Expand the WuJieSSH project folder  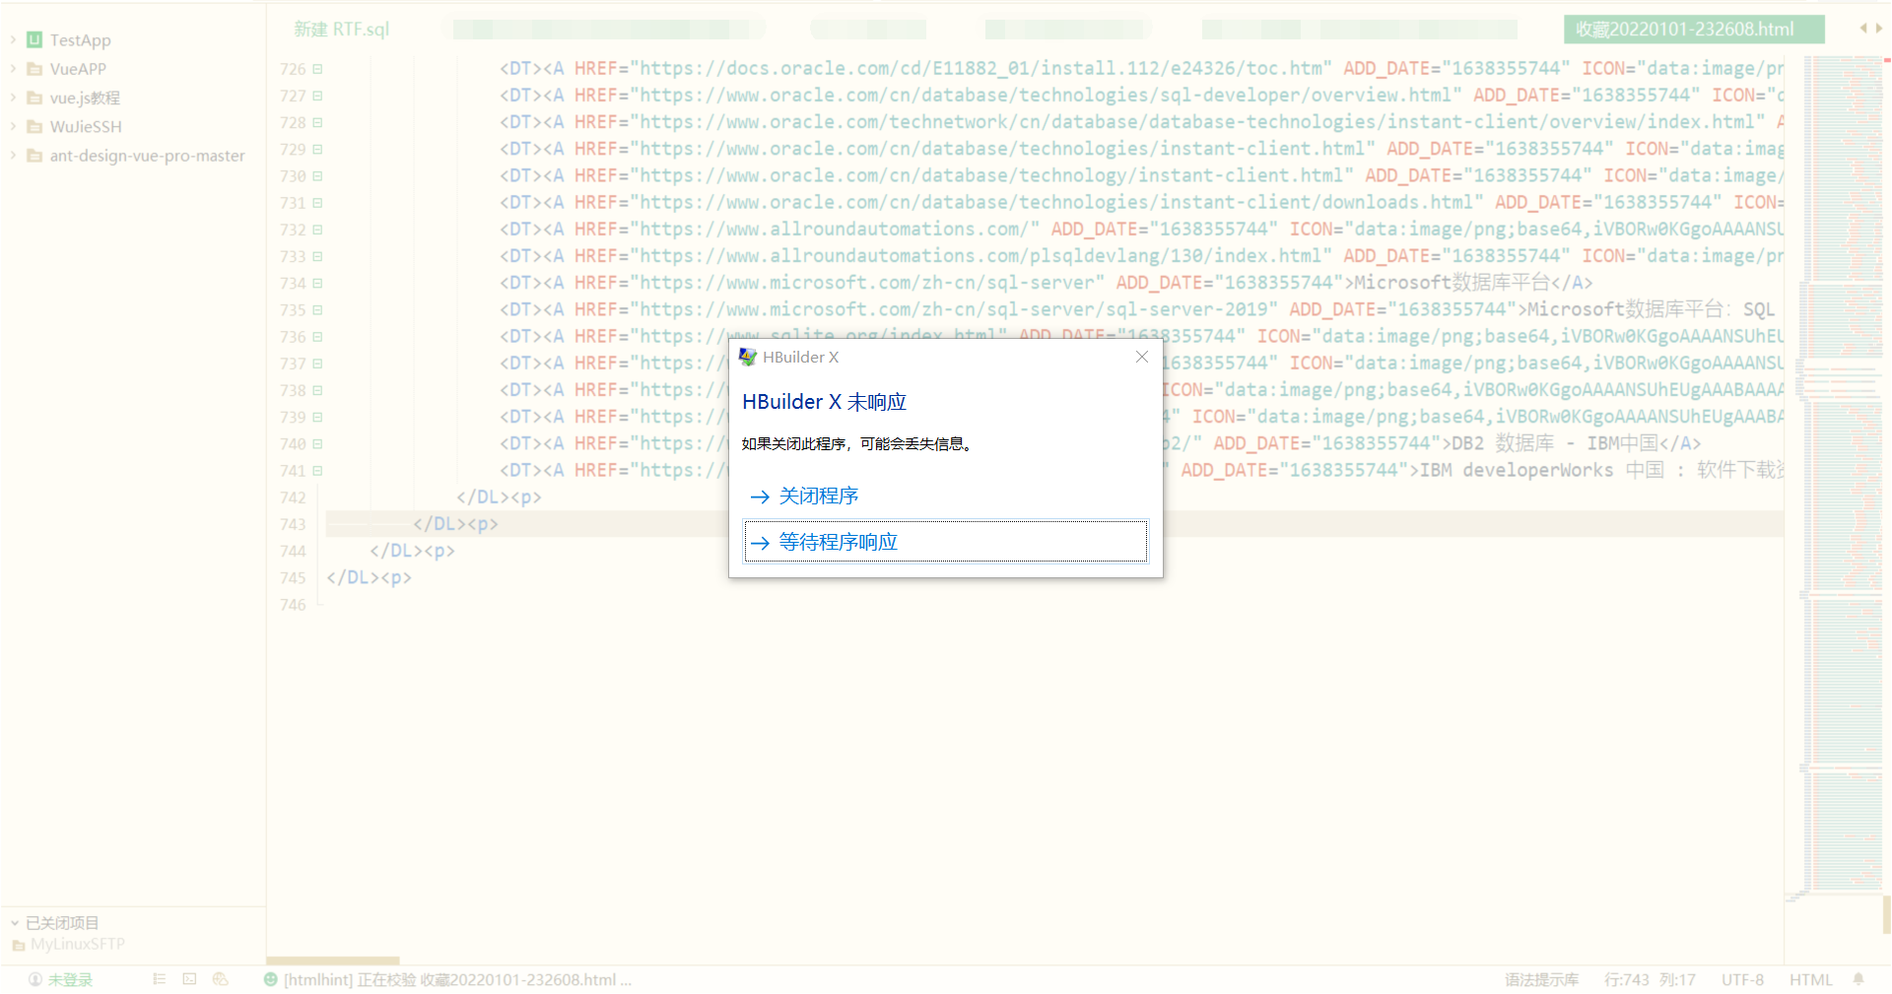coord(13,126)
